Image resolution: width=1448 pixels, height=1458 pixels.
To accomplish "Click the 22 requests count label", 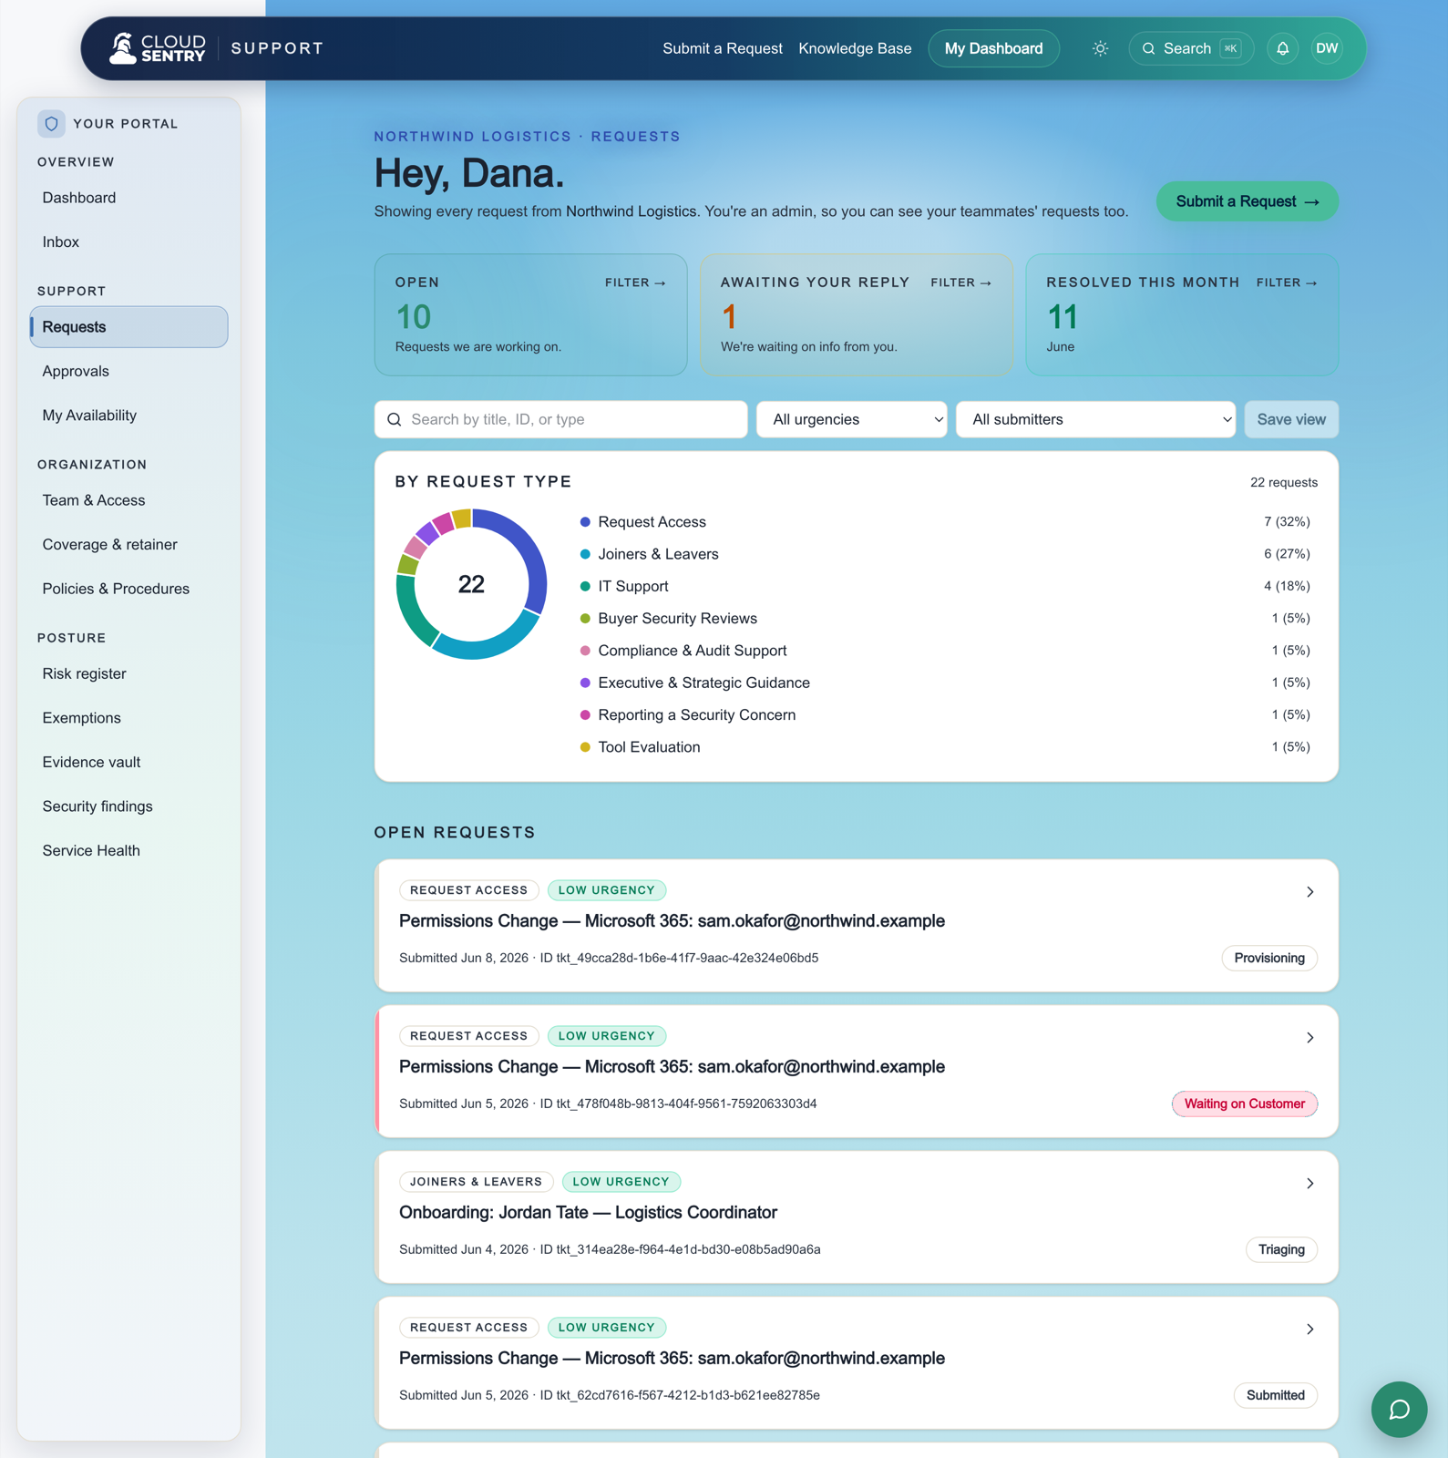I will click(x=1283, y=482).
